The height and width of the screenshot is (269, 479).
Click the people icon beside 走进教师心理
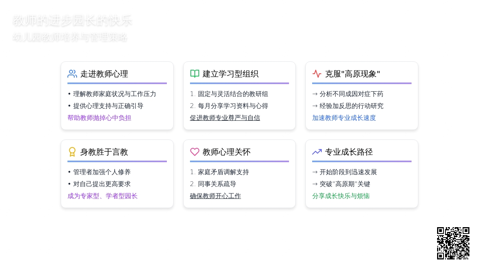coord(72,74)
